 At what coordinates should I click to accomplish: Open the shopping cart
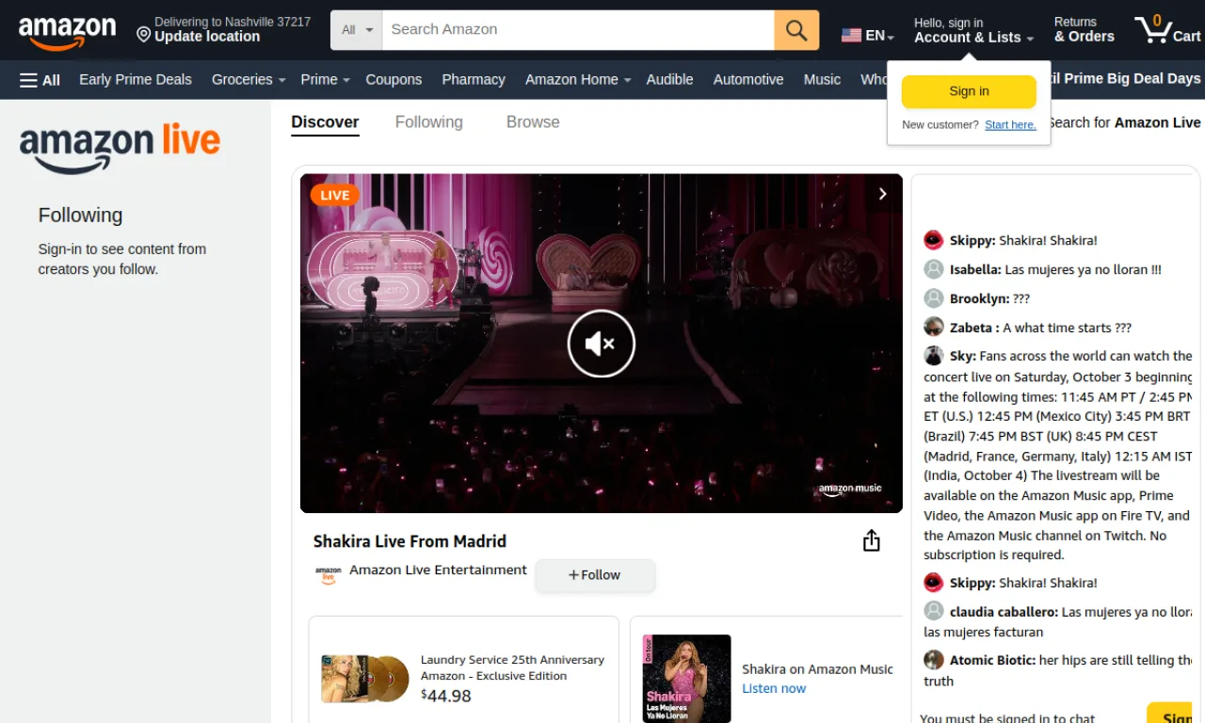click(x=1167, y=30)
